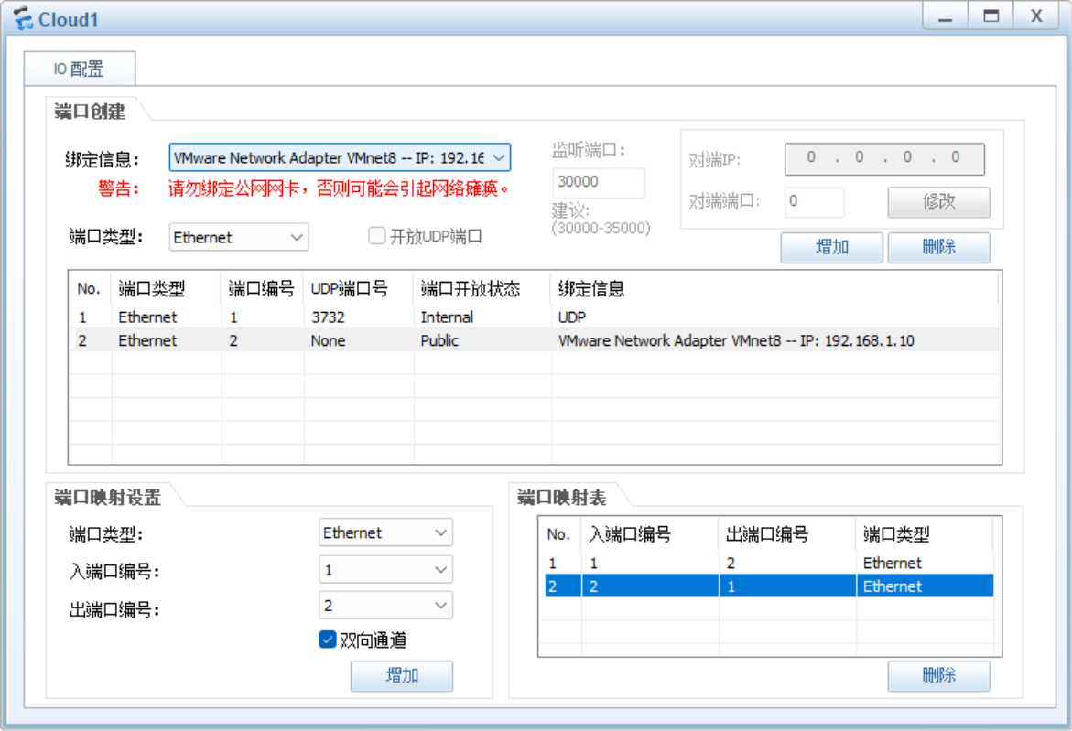Click the 出端口编号 column header in mapping table
The height and width of the screenshot is (731, 1072).
(787, 534)
